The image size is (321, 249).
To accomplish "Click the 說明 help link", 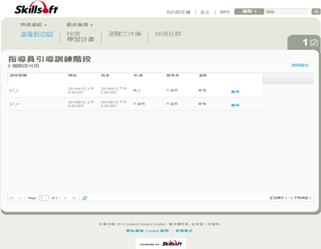I will click(x=225, y=12).
